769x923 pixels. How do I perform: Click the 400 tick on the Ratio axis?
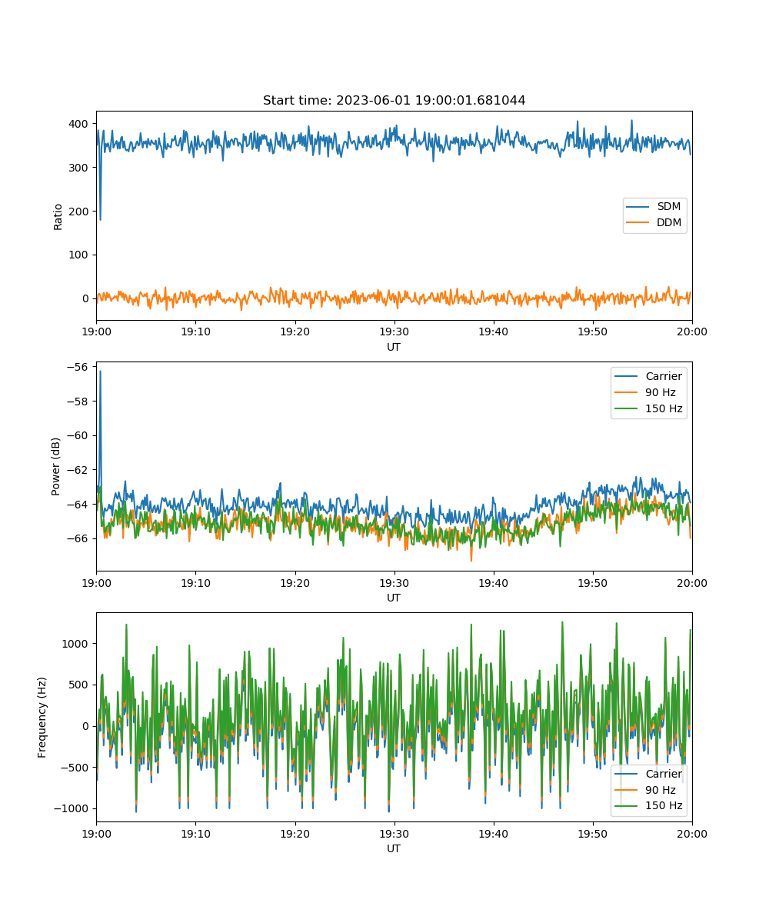click(80, 124)
